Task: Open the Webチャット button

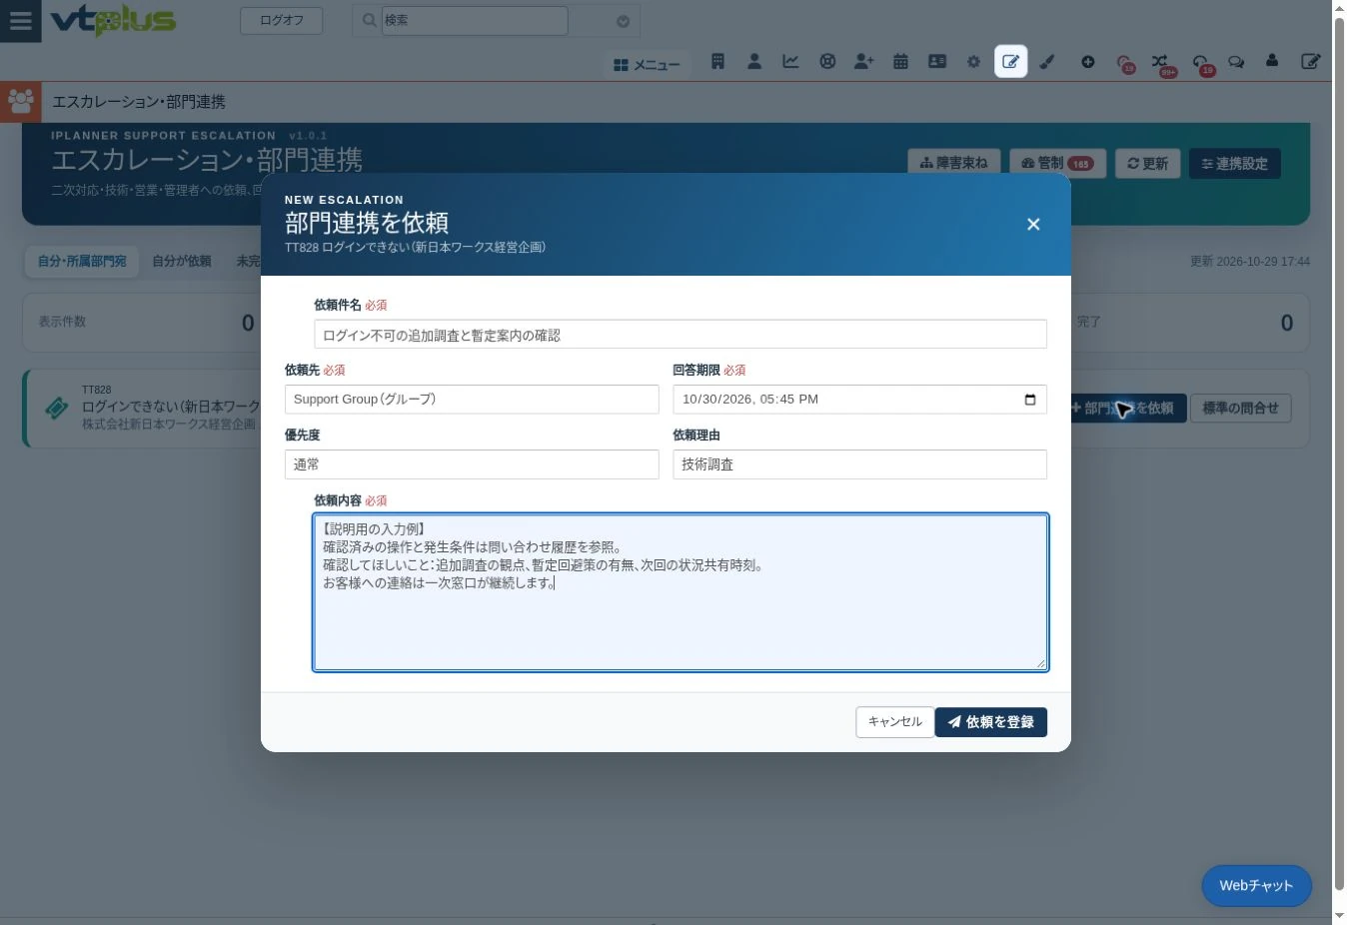Action: [1256, 886]
